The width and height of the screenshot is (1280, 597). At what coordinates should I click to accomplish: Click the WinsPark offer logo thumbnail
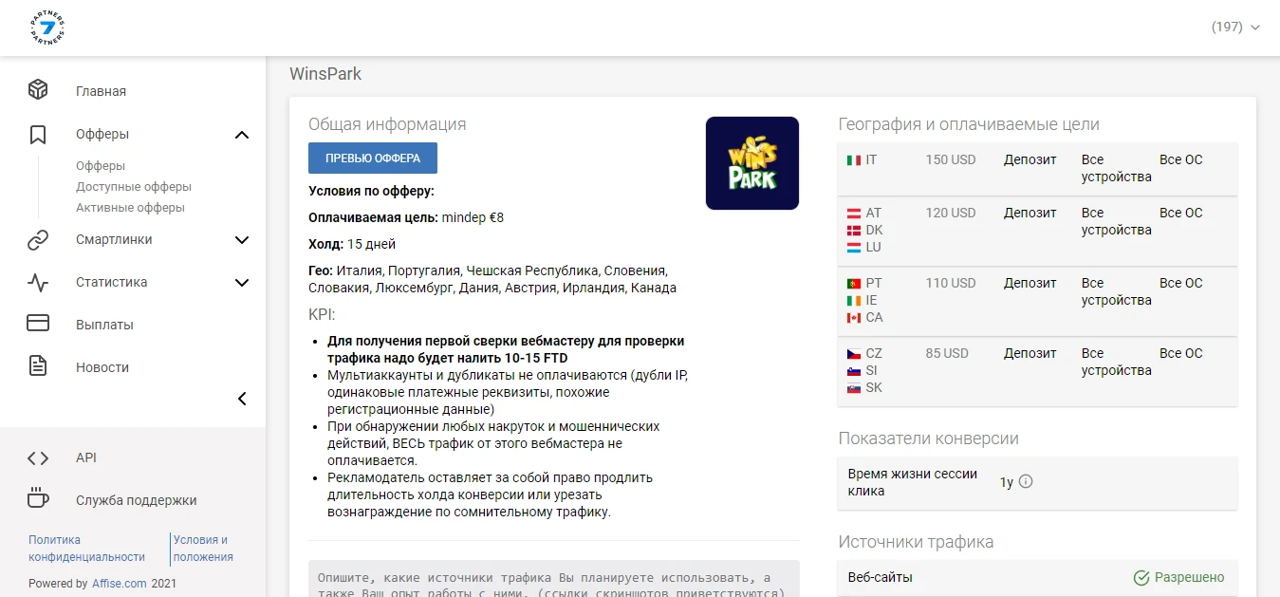752,163
